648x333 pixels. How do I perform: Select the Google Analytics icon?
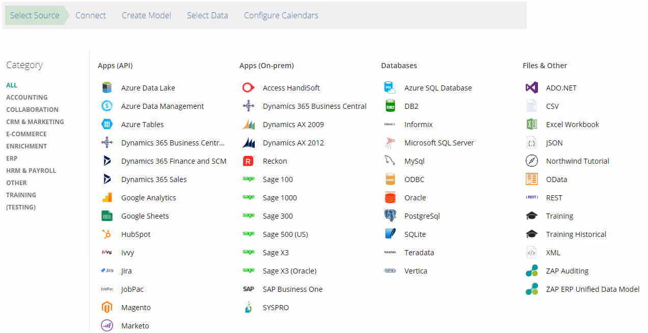(107, 198)
